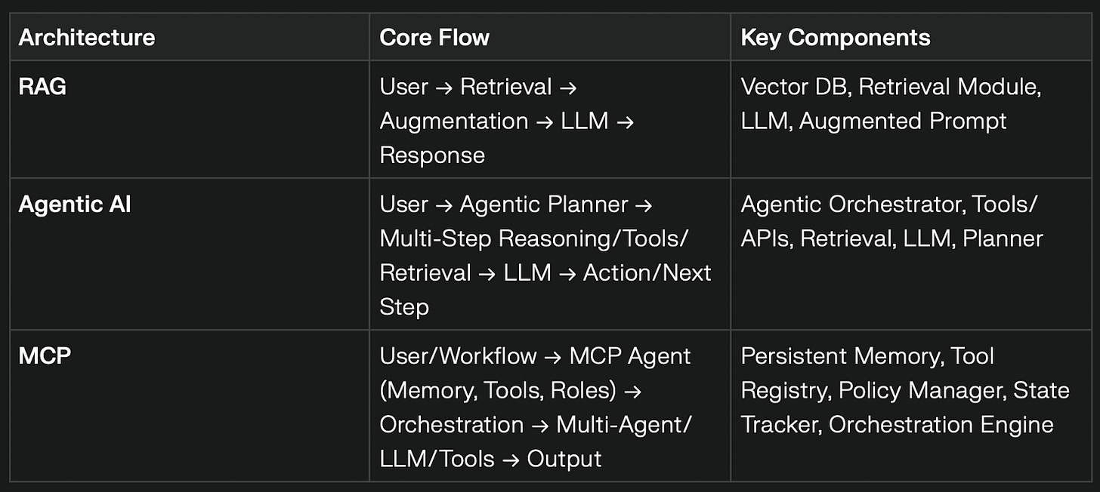Select the MCP row label

coord(45,355)
